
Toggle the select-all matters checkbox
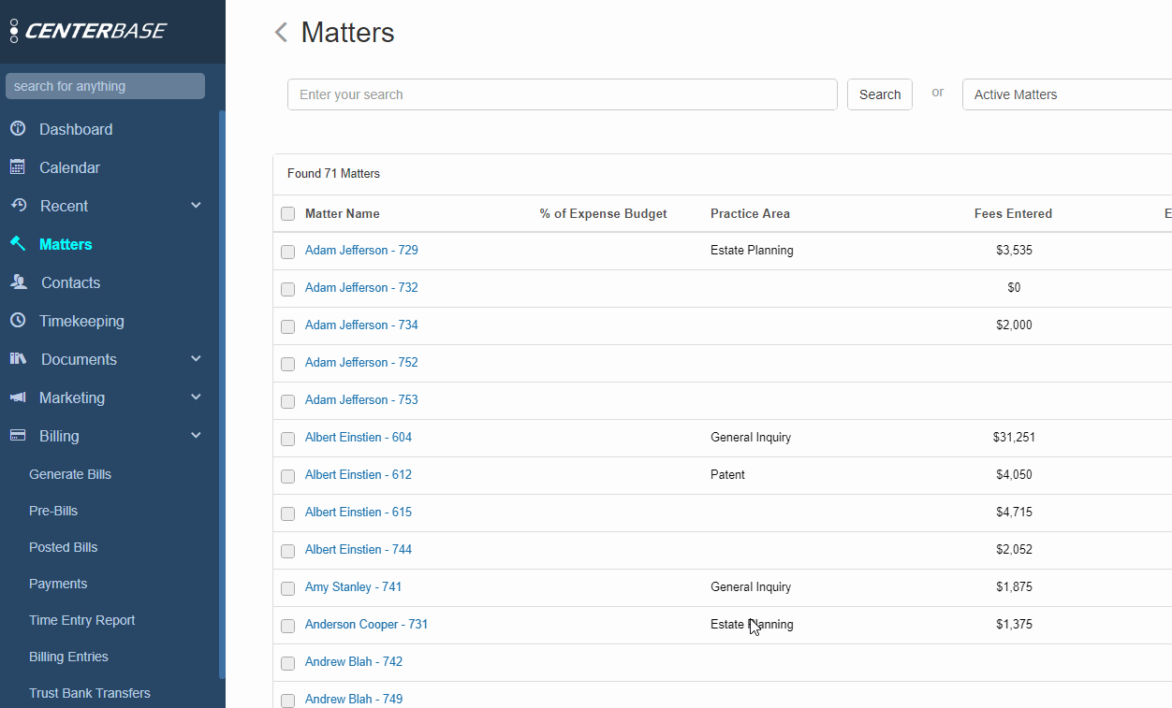(288, 214)
